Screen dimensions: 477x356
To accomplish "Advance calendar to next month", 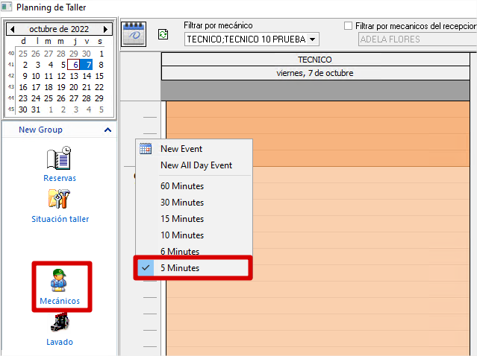I will (x=106, y=30).
